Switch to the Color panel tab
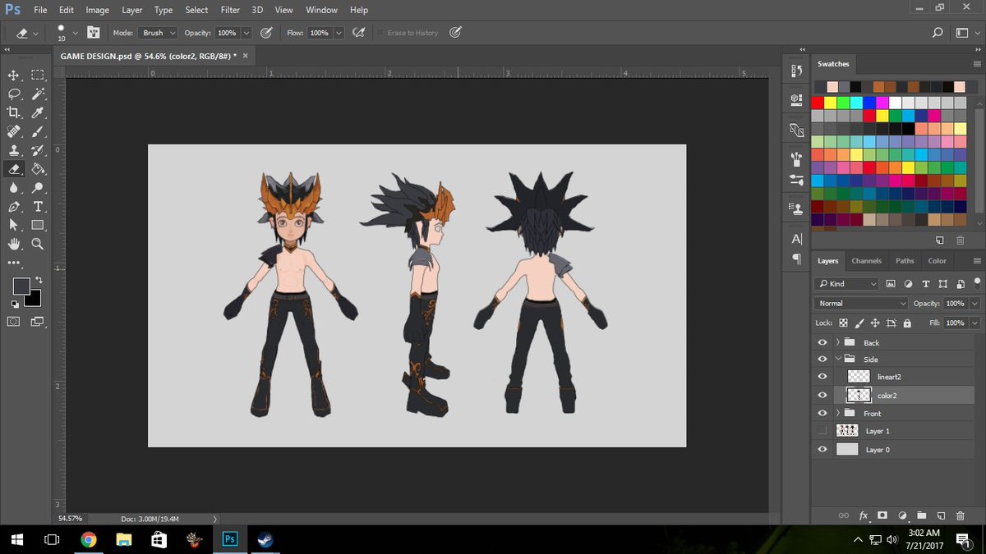Image resolution: width=986 pixels, height=554 pixels. (937, 260)
